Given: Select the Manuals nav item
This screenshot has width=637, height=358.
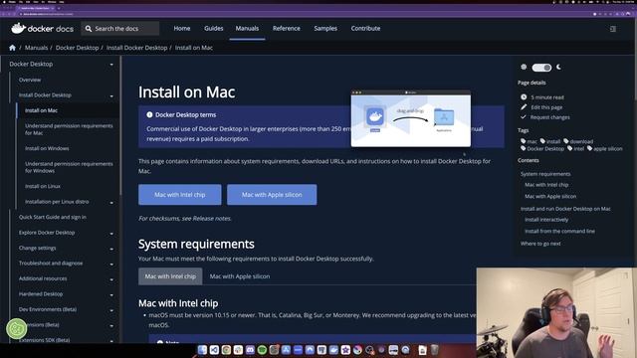Looking at the screenshot, I should click(247, 29).
